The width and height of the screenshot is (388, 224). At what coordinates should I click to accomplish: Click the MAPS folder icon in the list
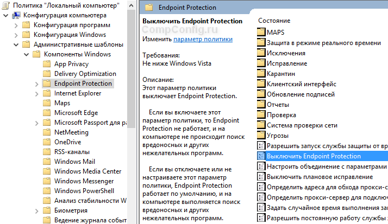pyautogui.click(x=261, y=33)
